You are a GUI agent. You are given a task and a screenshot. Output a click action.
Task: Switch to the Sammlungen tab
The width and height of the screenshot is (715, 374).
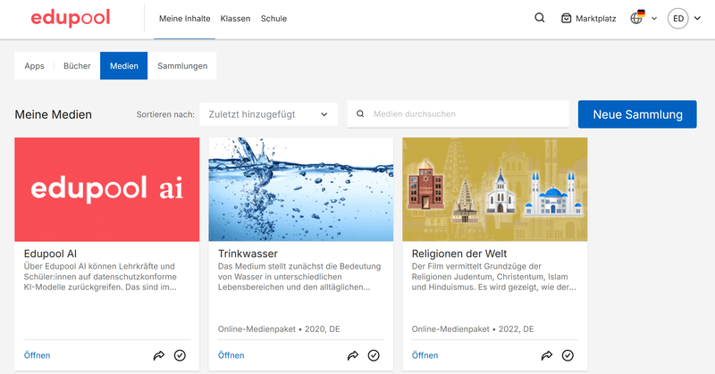182,66
